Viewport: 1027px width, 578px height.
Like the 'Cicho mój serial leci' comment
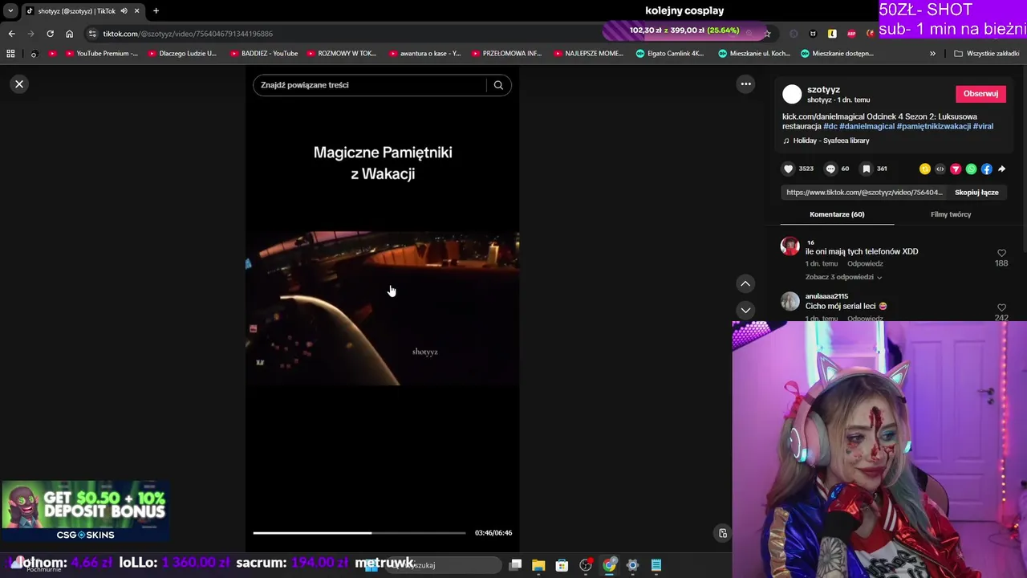[x=1001, y=307]
